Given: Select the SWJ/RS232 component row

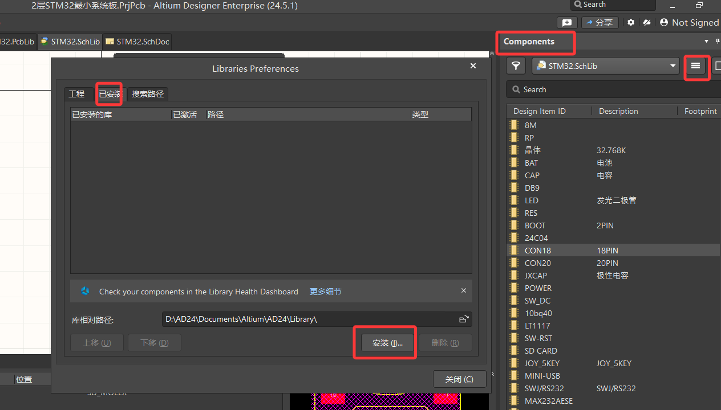Looking at the screenshot, I should (x=614, y=388).
